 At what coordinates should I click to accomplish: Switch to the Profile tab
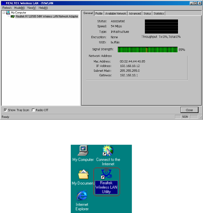coord(99,13)
